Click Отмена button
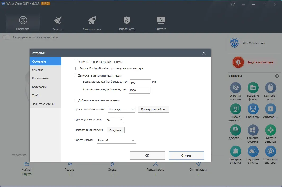 (x=186, y=155)
